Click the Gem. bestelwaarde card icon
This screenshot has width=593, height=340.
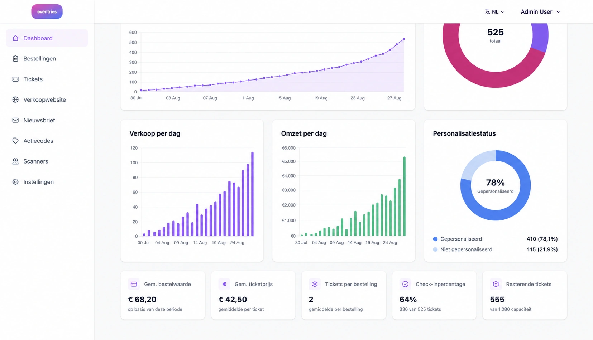tap(134, 284)
